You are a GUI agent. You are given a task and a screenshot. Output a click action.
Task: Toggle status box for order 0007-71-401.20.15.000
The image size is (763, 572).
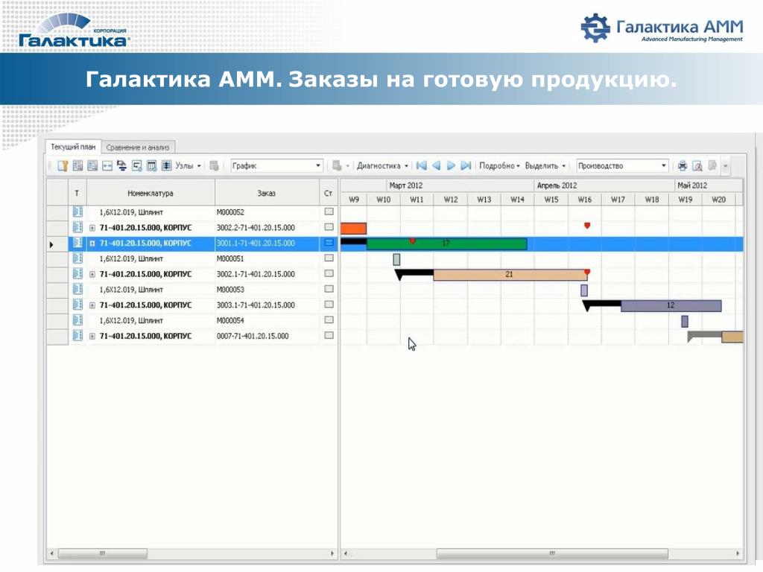pyautogui.click(x=329, y=336)
